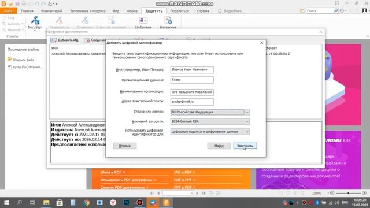Image resolution: width=370 pixels, height=208 pixels.
Task: Click the Поиск search field
Action: click(320, 10)
